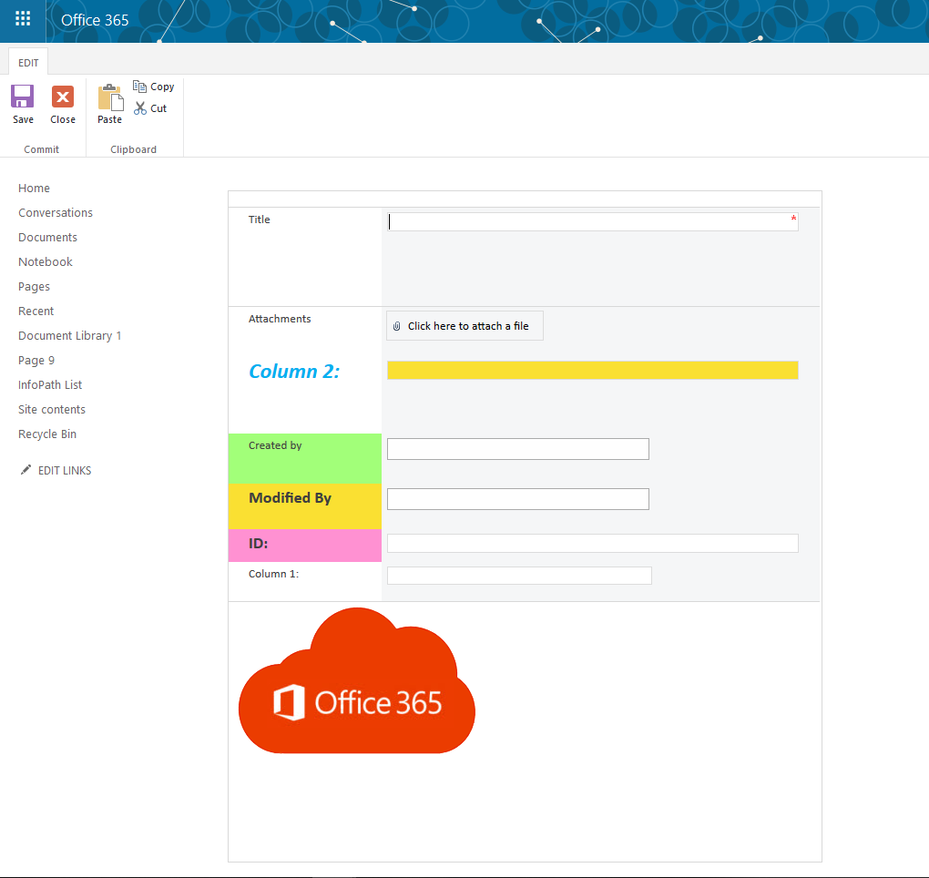Click the 'ID:' pink label
929x878 pixels.
pyautogui.click(x=258, y=544)
